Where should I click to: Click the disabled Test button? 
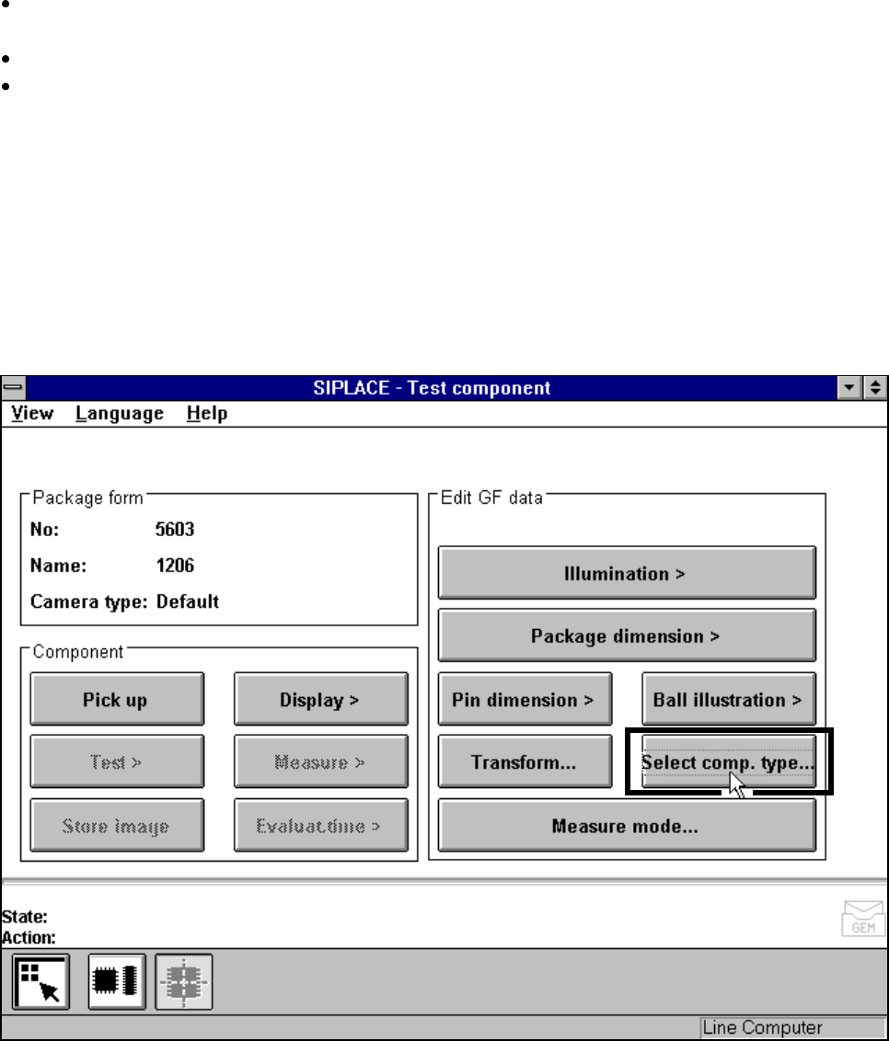pyautogui.click(x=117, y=761)
